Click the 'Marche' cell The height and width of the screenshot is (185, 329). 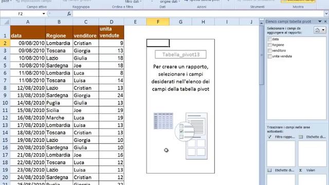(59, 118)
